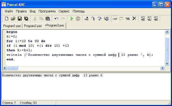This screenshot has width=172, height=106.
Task: Run the program with green arrow
Action: [x=72, y=19]
